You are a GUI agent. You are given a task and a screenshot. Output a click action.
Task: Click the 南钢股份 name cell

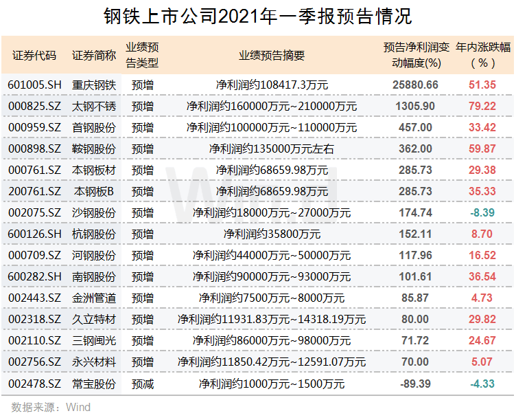pos(94,277)
